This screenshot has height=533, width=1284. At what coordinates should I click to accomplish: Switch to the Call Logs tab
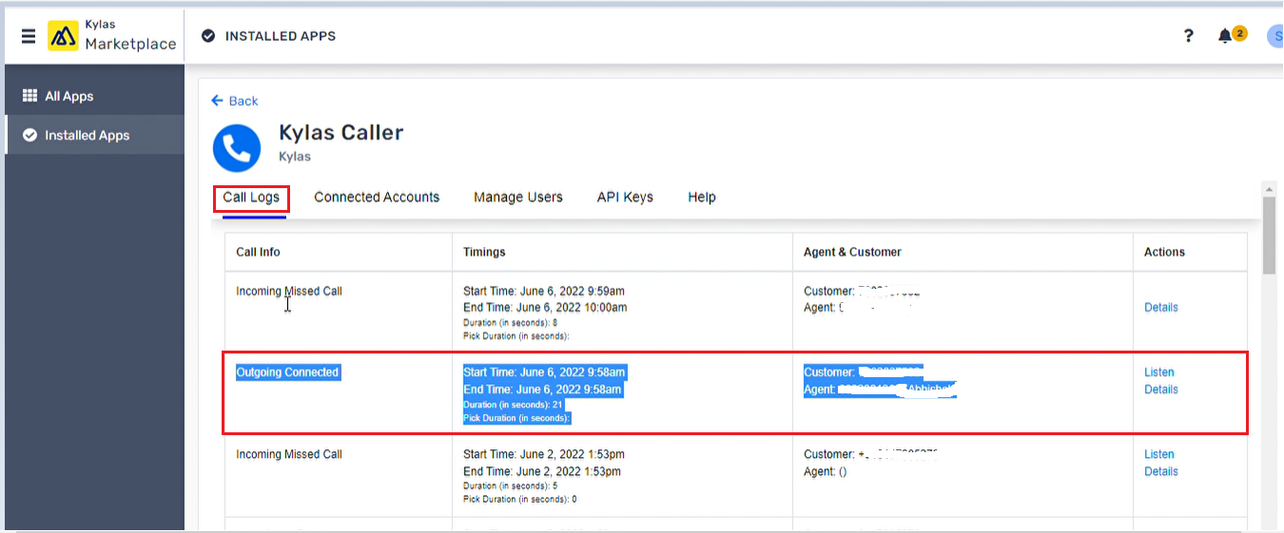point(251,198)
